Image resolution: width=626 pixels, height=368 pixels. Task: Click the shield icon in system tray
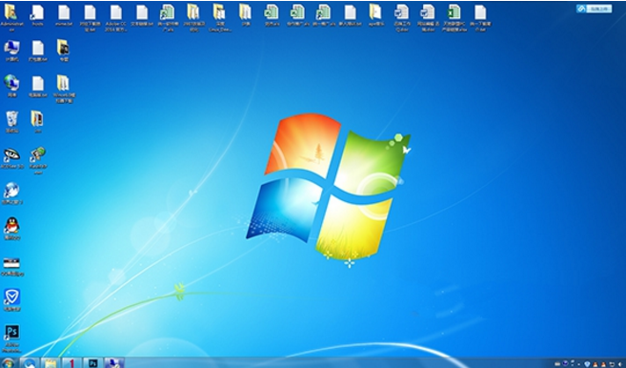(x=587, y=364)
